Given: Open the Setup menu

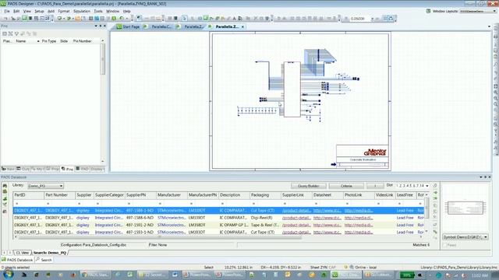Looking at the screenshot, I should [x=39, y=11].
